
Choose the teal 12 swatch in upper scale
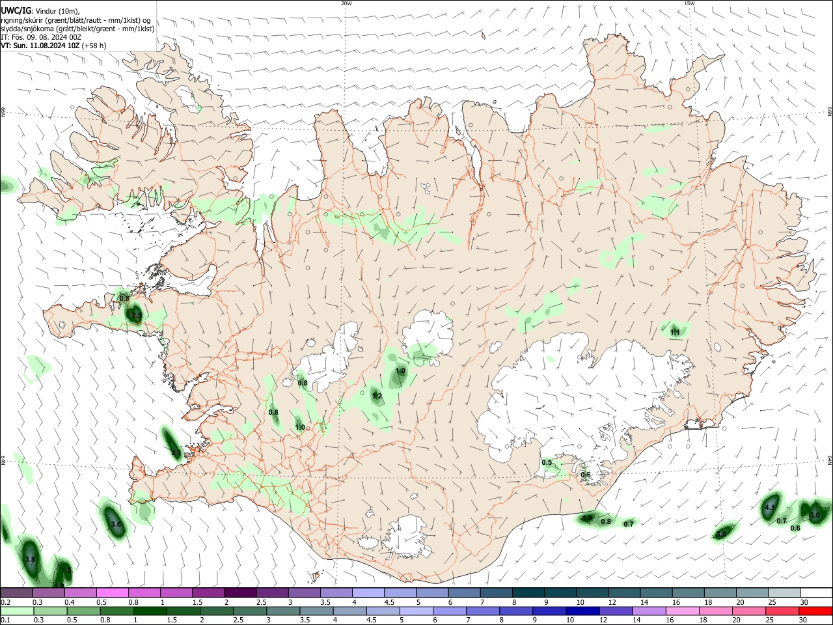click(624, 592)
